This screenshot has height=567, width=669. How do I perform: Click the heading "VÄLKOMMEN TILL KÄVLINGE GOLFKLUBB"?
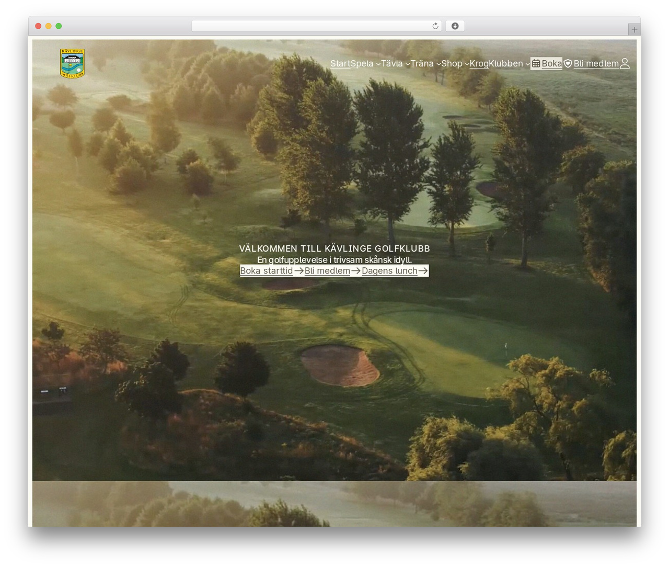pyautogui.click(x=334, y=248)
